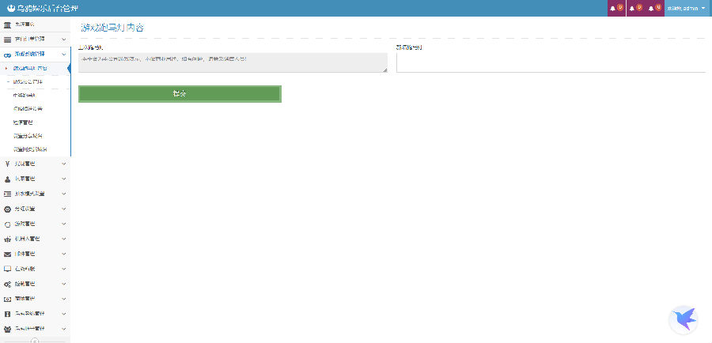Expand the chevron on the list-bars menu row

coord(63,194)
